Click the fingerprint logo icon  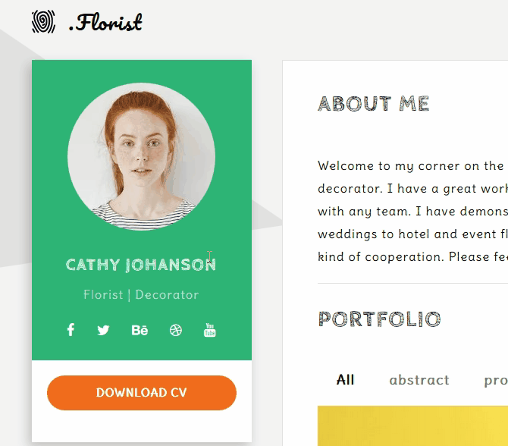43,22
